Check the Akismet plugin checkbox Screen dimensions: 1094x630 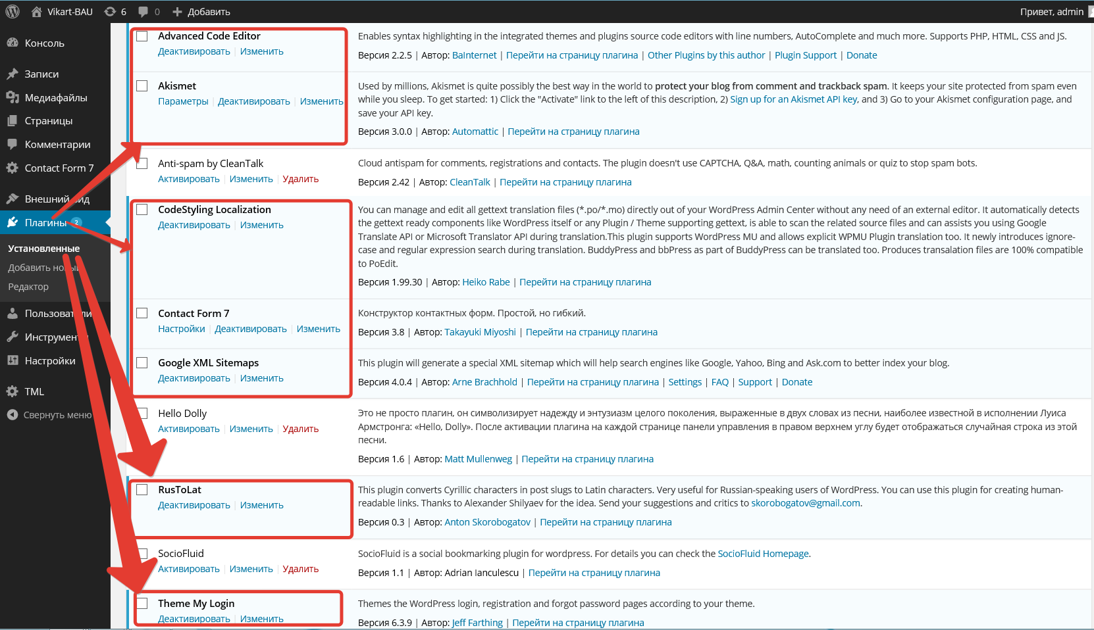click(142, 86)
